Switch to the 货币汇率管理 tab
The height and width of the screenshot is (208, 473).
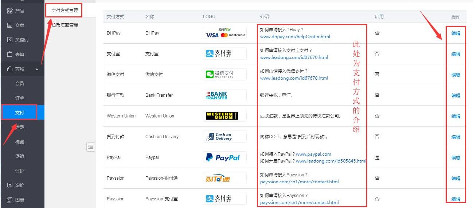tap(65, 25)
